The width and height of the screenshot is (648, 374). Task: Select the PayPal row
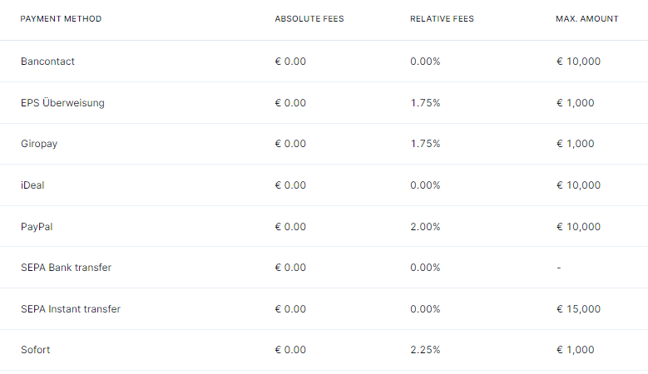tap(324, 226)
